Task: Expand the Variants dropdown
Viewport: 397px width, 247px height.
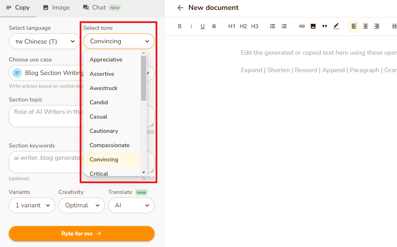Action: [x=32, y=205]
